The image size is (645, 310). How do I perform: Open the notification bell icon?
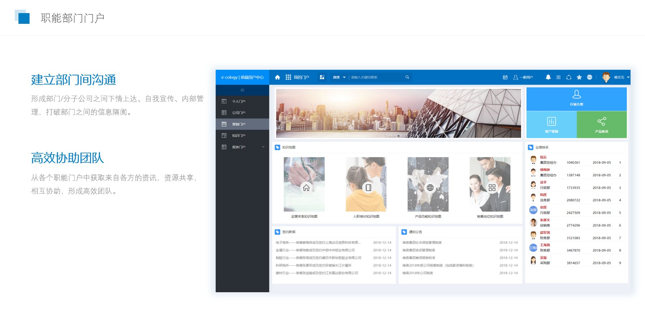click(x=548, y=77)
